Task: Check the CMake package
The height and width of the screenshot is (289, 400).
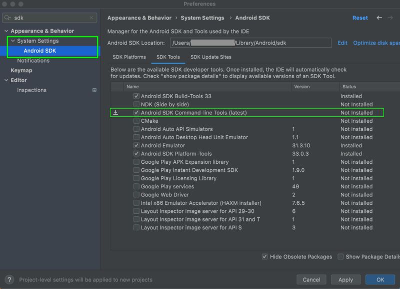Action: (136, 121)
